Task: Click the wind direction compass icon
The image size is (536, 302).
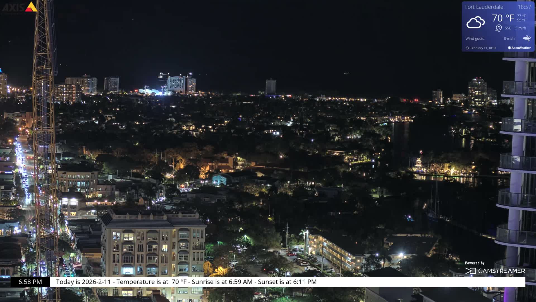Action: [499, 28]
